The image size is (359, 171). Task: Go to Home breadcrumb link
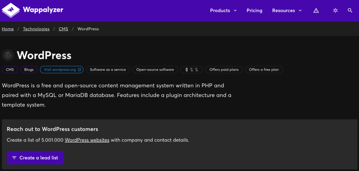click(8, 29)
